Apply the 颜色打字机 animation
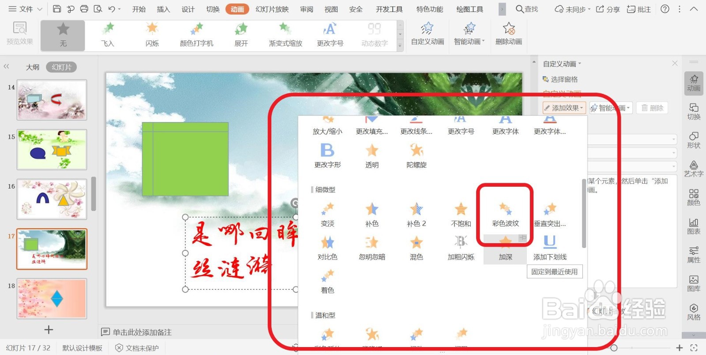Image resolution: width=706 pixels, height=355 pixels. pos(197,35)
